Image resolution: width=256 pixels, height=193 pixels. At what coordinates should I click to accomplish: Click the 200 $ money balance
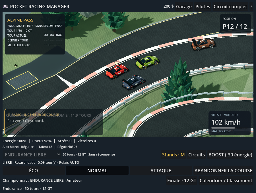(168, 6)
